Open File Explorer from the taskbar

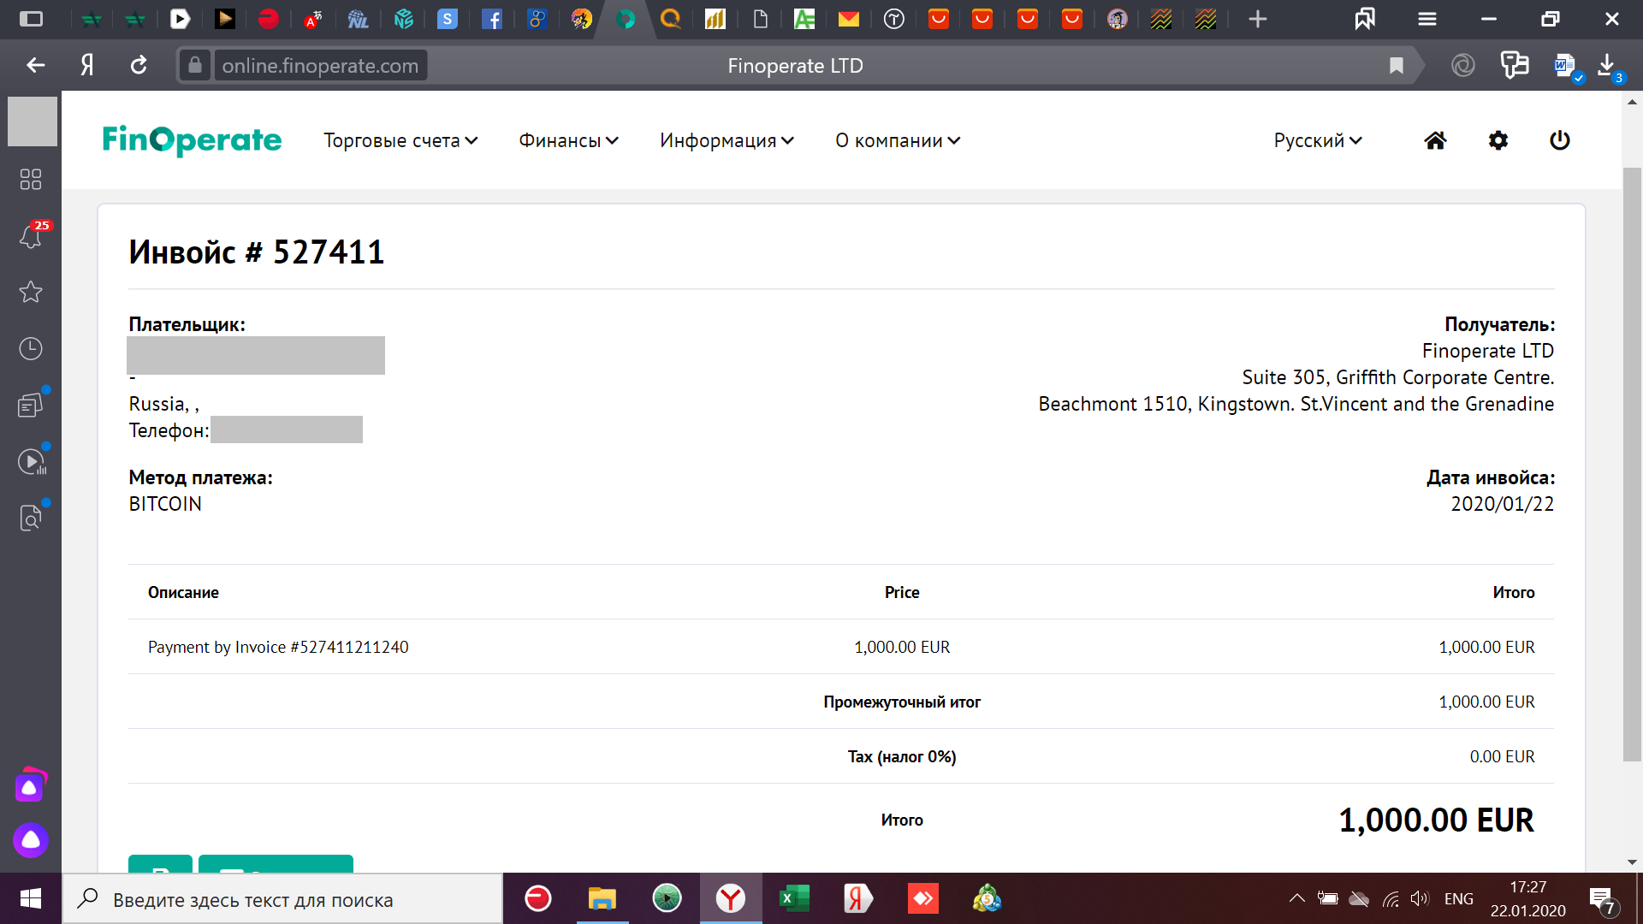pyautogui.click(x=602, y=898)
